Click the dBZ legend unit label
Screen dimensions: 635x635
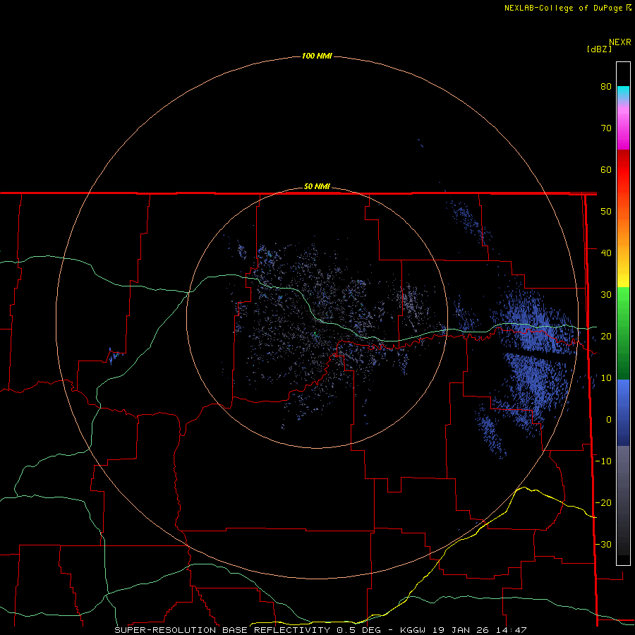[599, 49]
